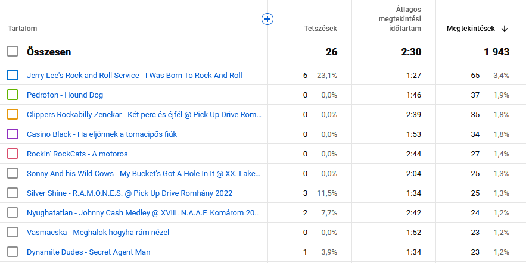The height and width of the screenshot is (263, 526).
Task: Select checkbox for Sonny And his Wild Cows
Action: tap(13, 174)
